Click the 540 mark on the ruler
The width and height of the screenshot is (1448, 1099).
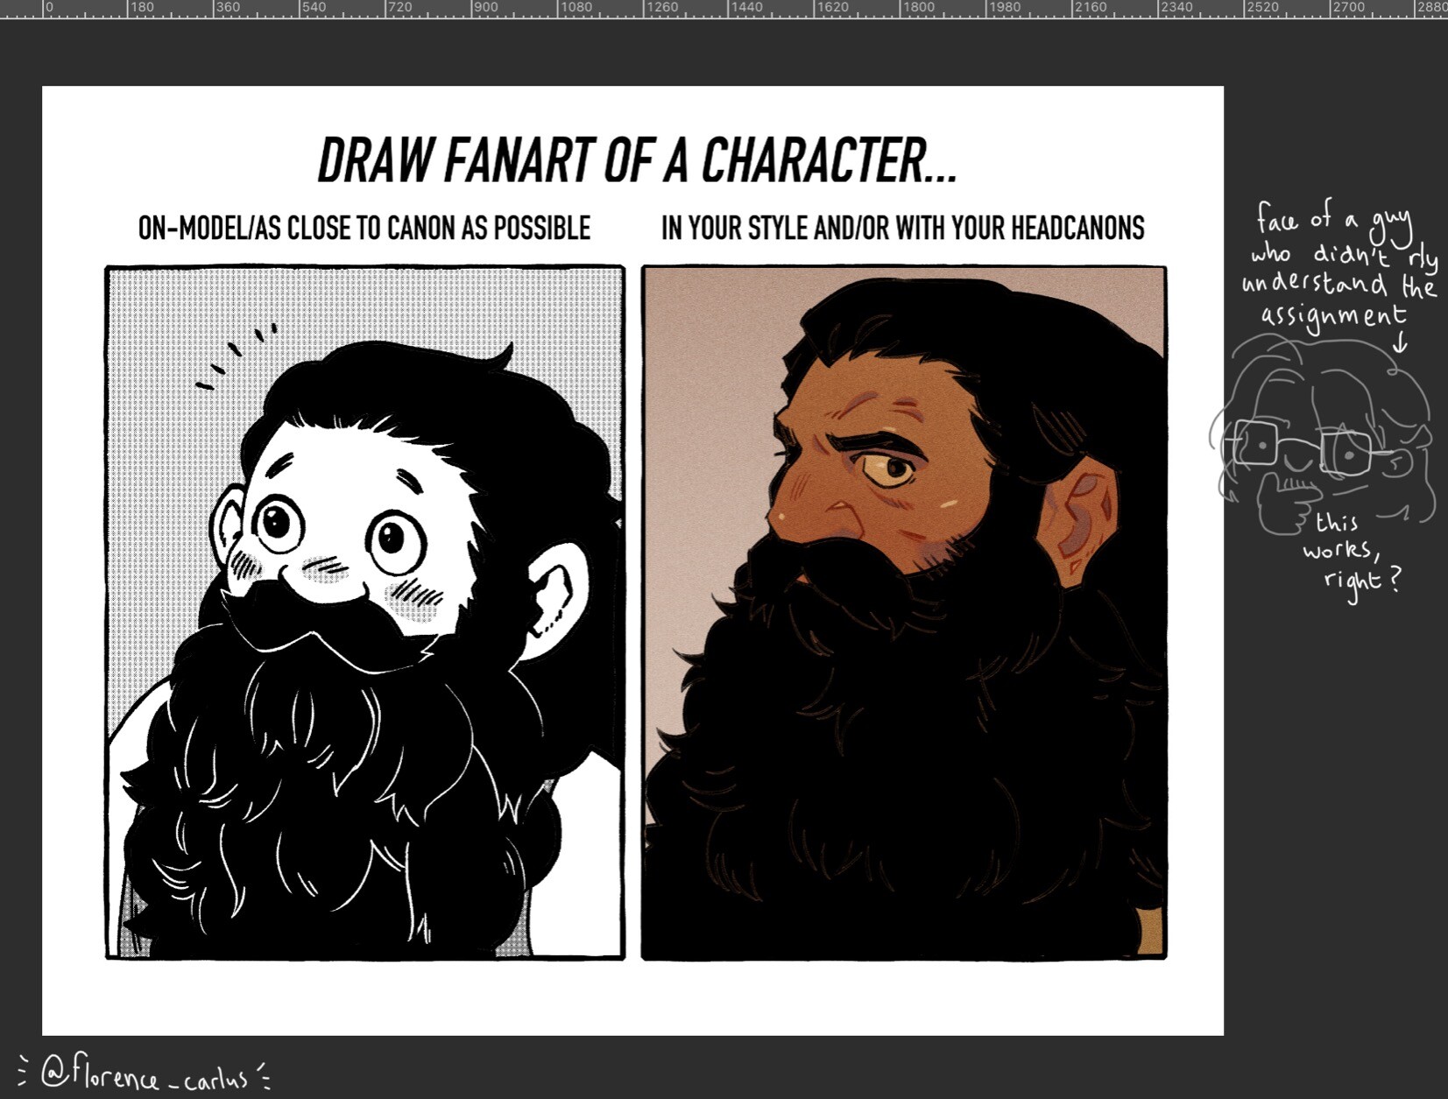coord(313,8)
